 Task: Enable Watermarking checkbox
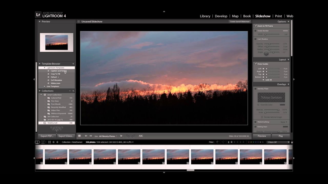[x=255, y=122]
